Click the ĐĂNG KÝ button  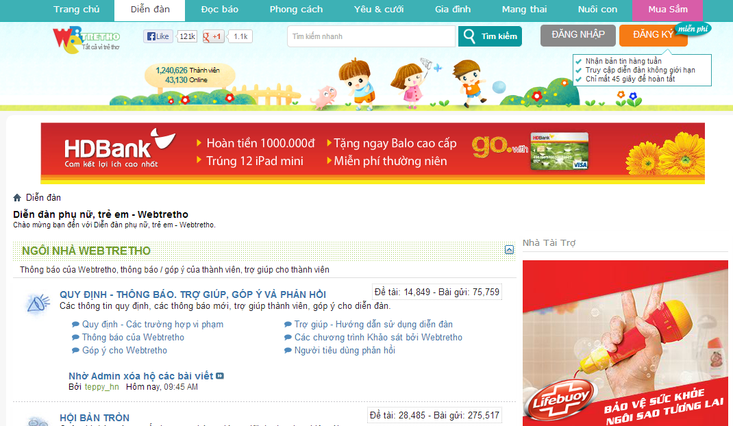point(653,35)
